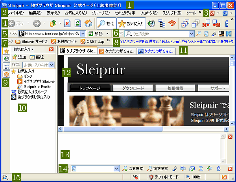The height and width of the screenshot is (182, 236).
Task: Click the Back navigation arrow
Action: click(11, 24)
